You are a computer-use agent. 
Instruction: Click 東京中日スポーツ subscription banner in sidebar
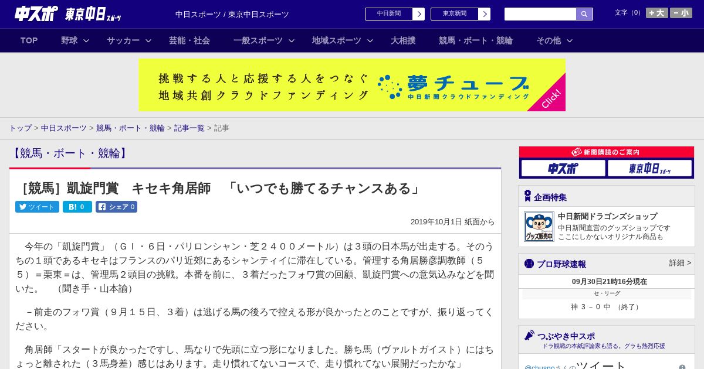(x=649, y=169)
